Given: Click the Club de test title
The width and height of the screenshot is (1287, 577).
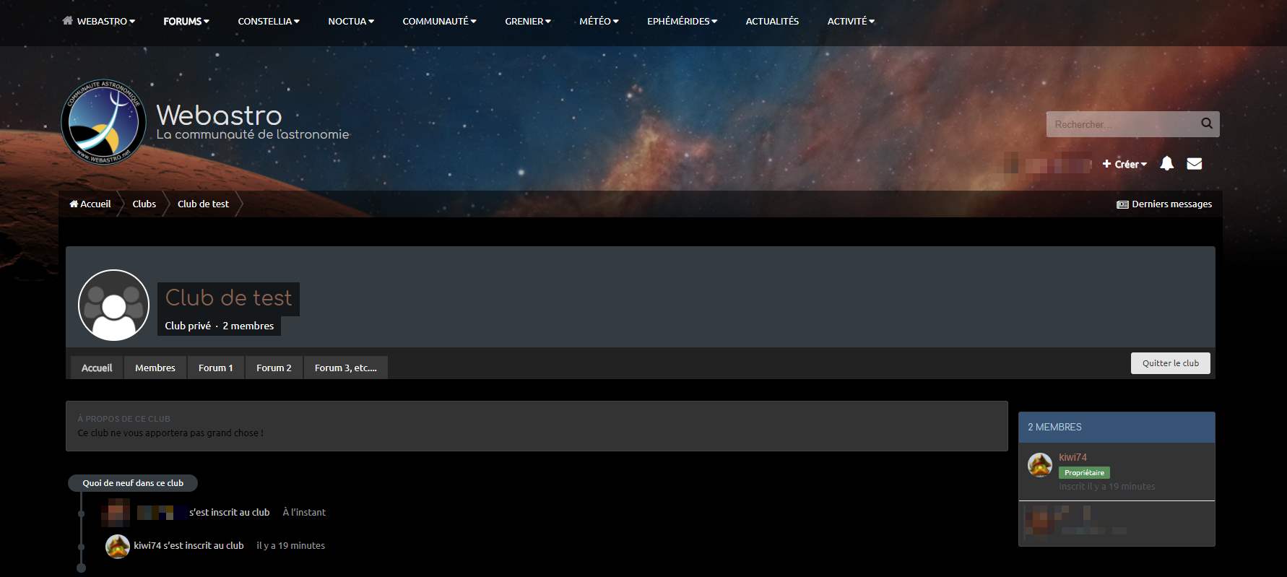Looking at the screenshot, I should [229, 298].
